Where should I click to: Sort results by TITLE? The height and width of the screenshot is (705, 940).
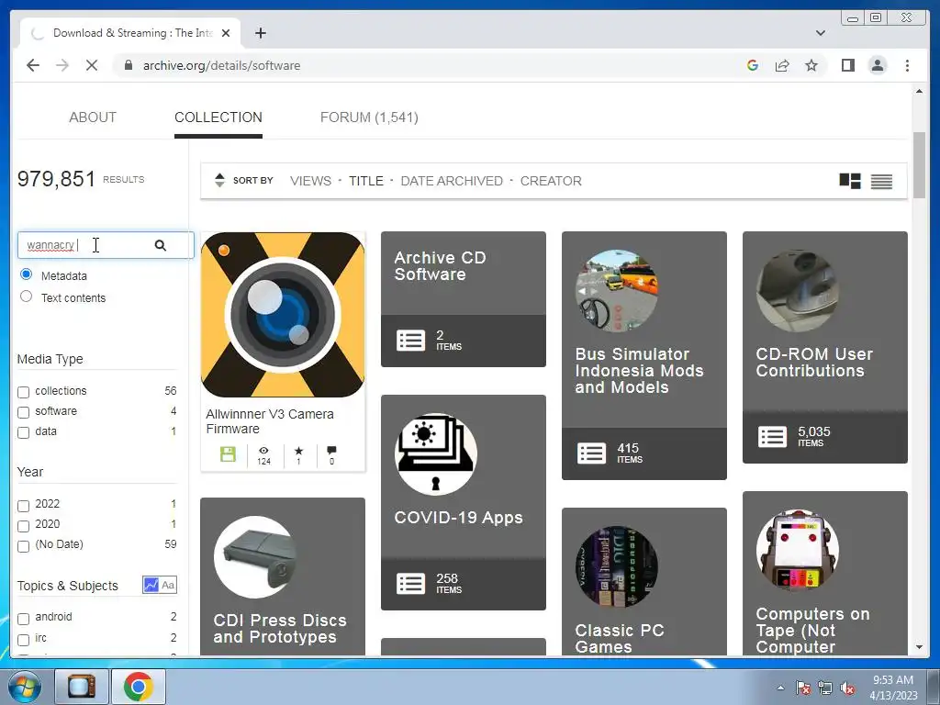click(x=366, y=181)
